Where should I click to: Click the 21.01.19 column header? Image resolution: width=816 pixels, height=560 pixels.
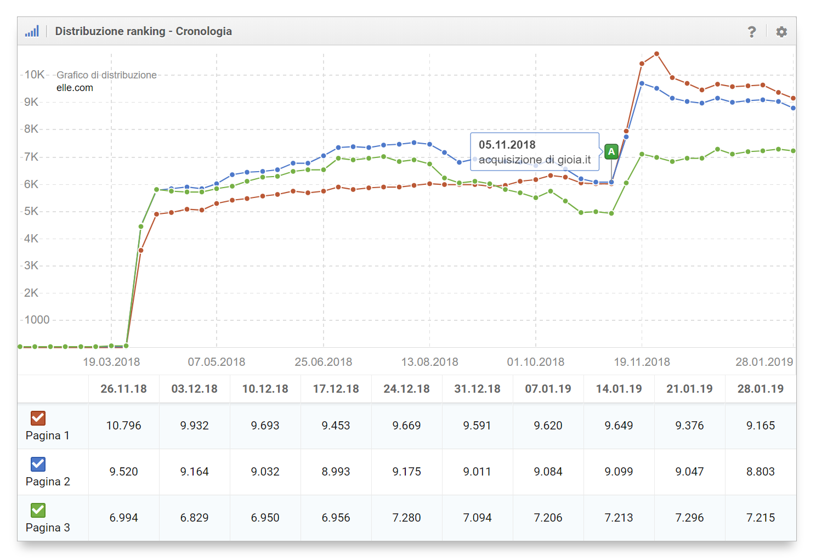[x=689, y=389]
